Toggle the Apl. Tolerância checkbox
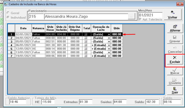 [x=140, y=19]
